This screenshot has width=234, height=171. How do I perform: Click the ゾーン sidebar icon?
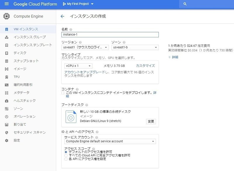pos(6,109)
